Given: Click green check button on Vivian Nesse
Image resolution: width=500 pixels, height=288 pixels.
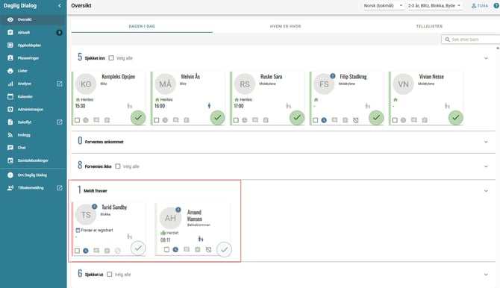Looking at the screenshot, I should [x=456, y=118].
